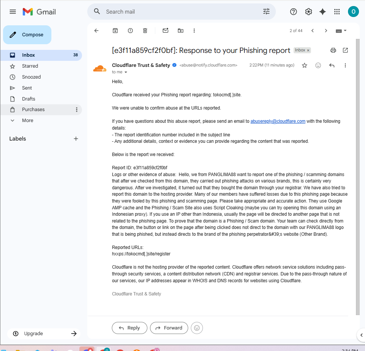Click the Labels heading
Viewport: 365px width, 351px height.
[x=17, y=139]
